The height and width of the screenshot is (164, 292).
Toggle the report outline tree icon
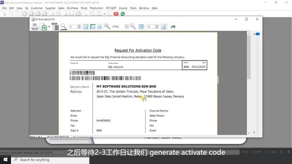tap(55, 26)
